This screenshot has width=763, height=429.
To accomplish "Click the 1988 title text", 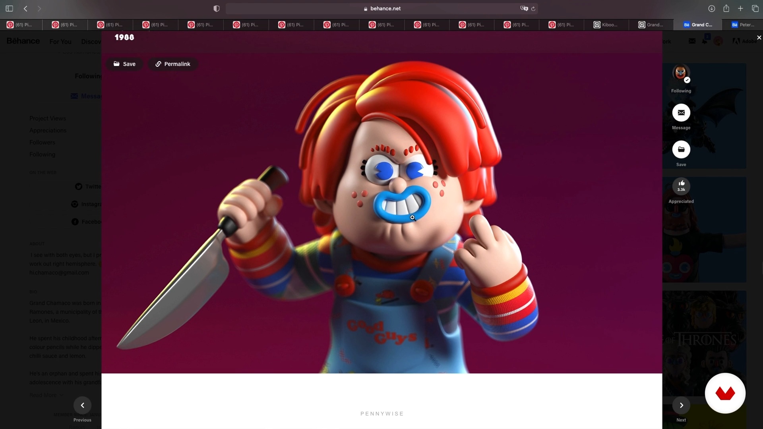I will 124,37.
